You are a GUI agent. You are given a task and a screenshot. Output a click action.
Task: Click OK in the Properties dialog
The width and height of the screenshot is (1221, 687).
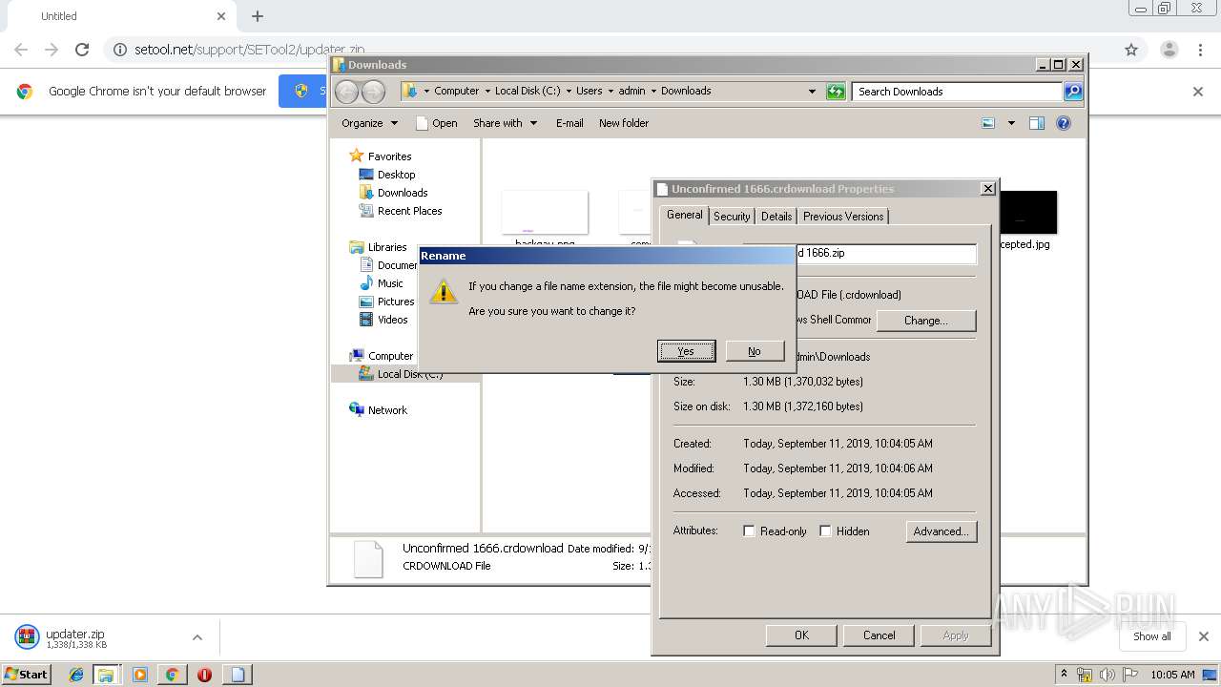(x=801, y=635)
